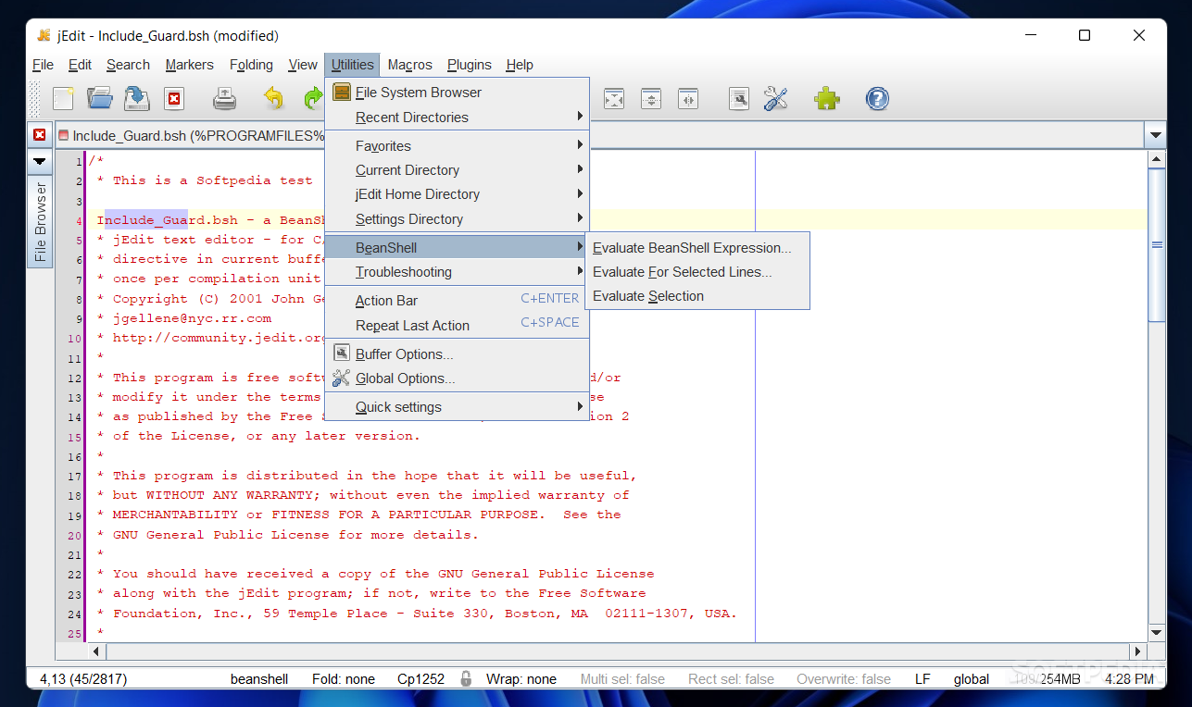Click Cp1252 encoding in status bar

pyautogui.click(x=421, y=679)
